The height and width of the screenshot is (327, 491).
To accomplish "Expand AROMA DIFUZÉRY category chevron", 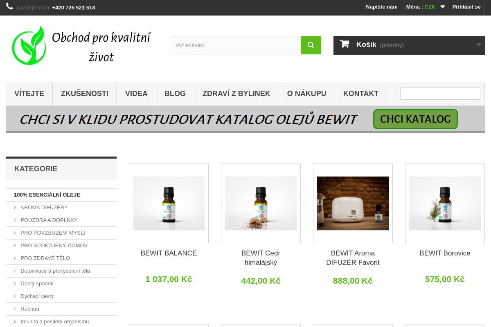I will coord(15,208).
